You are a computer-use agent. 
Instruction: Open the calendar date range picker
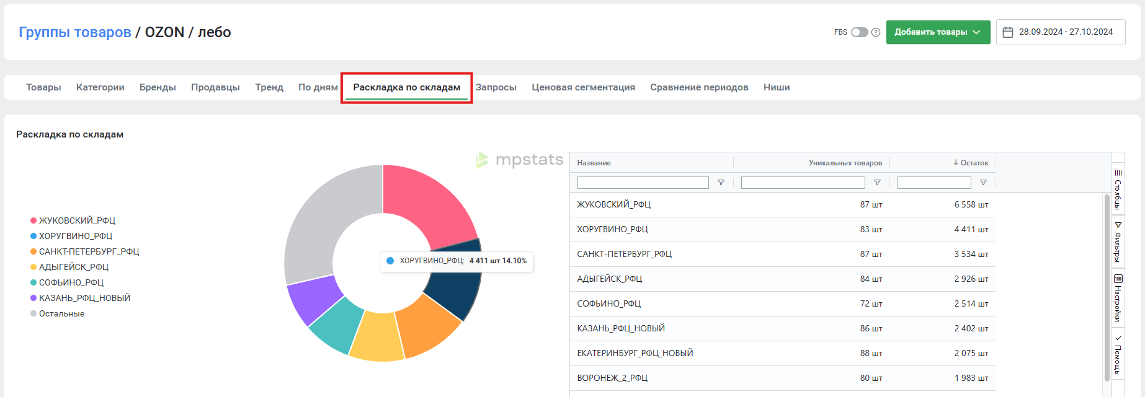pos(1061,32)
